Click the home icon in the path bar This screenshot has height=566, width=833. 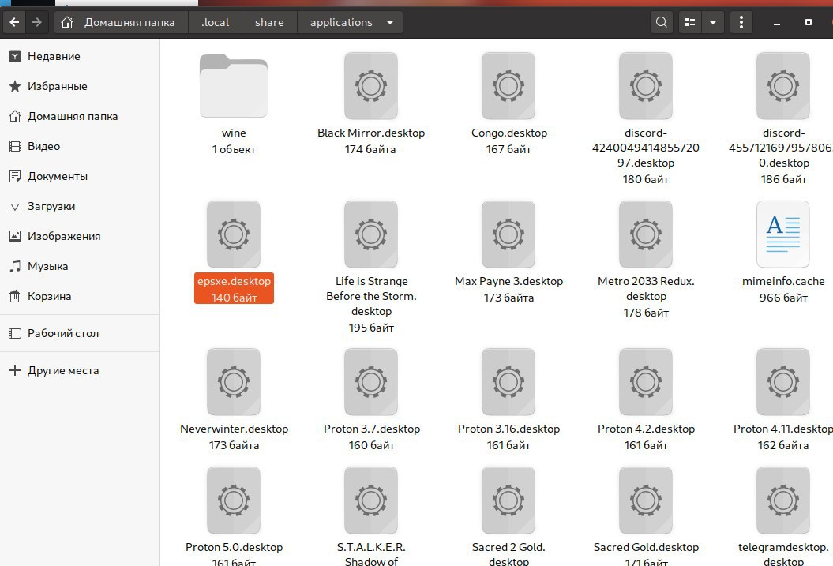click(67, 22)
